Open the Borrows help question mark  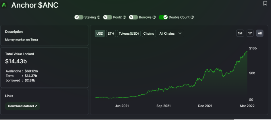pyautogui.click(x=154, y=17)
